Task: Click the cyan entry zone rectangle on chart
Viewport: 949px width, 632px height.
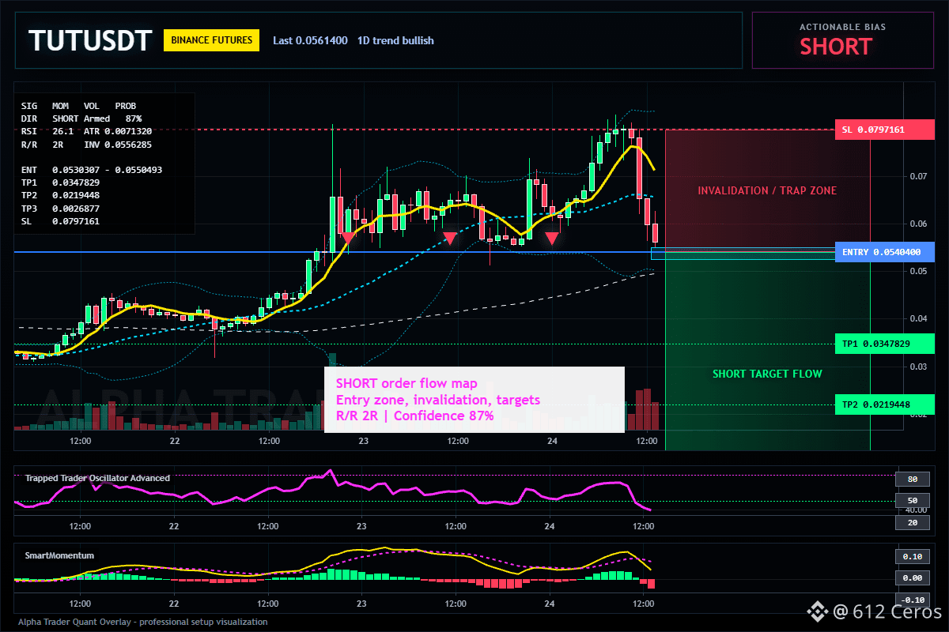Action: tap(743, 254)
